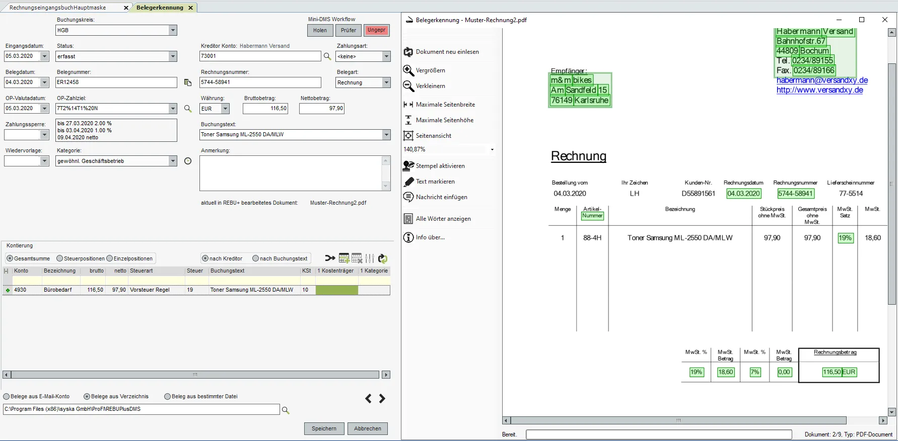The height and width of the screenshot is (441, 898).
Task: Open the habermann@versandxy.de email link
Action: point(822,80)
